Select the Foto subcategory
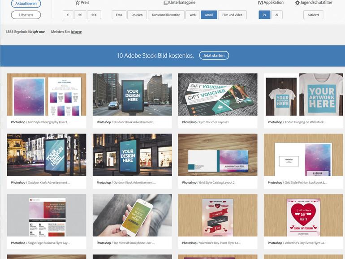 point(119,15)
